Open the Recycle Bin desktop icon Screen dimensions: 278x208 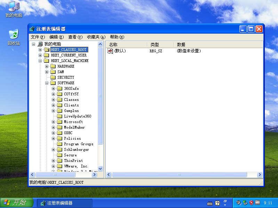pyautogui.click(x=14, y=34)
